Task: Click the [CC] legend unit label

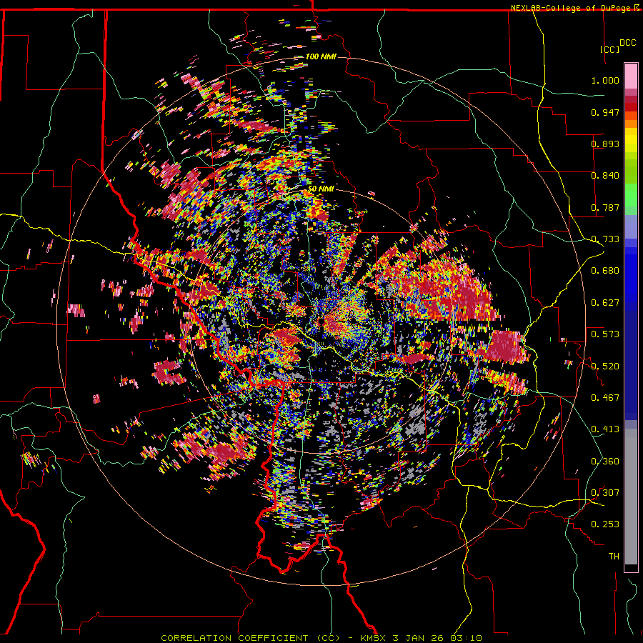Action: click(x=609, y=49)
